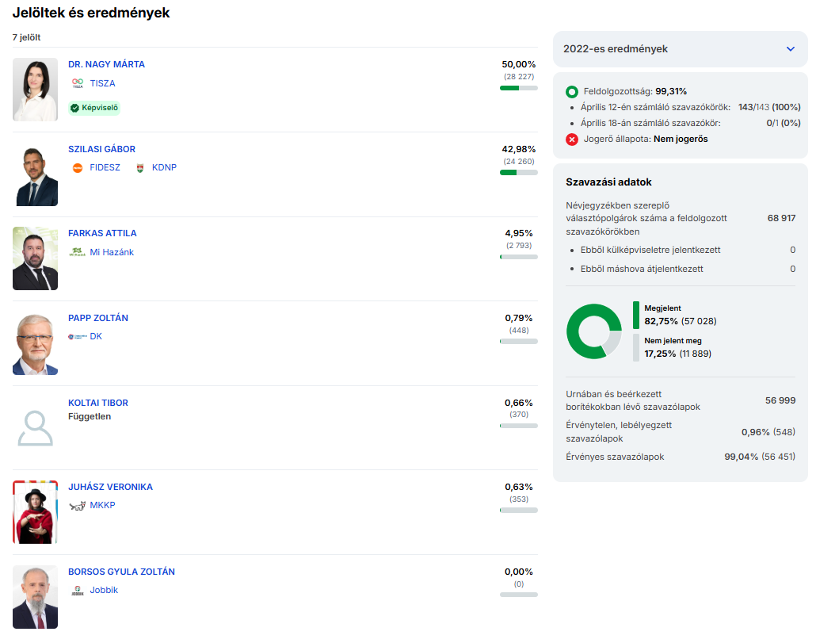
Task: Click the KDNP party crest icon
Action: pos(140,168)
